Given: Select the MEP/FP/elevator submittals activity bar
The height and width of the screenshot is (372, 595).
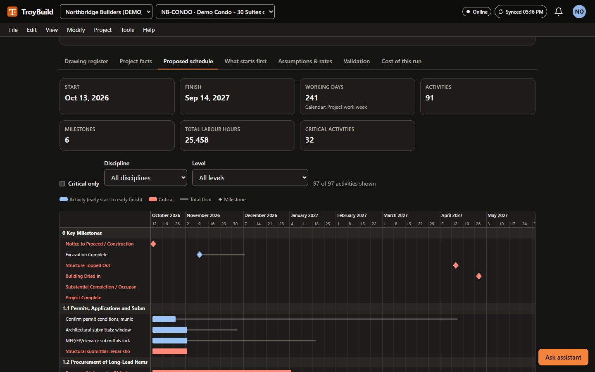Looking at the screenshot, I should [170, 341].
